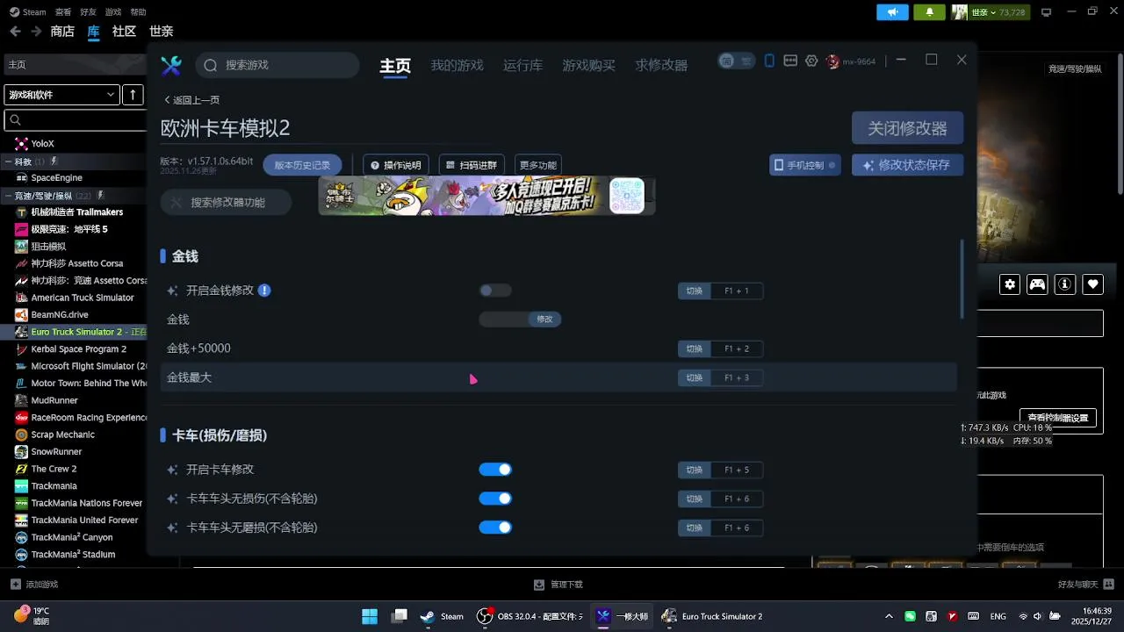Screen dimensions: 1124x632
Task: Toggle the simplified/traditional language switch
Action: 737,61
